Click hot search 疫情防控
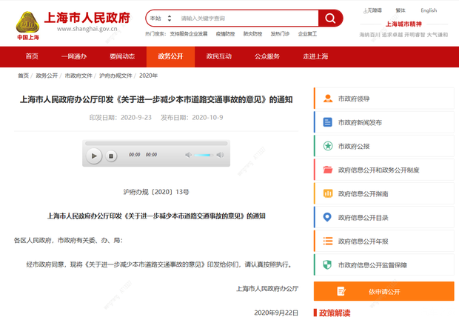 click(x=225, y=34)
